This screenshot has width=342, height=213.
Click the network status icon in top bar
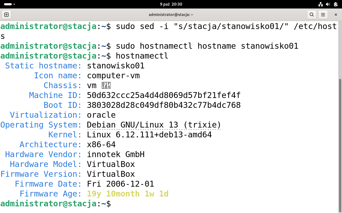(321, 4)
